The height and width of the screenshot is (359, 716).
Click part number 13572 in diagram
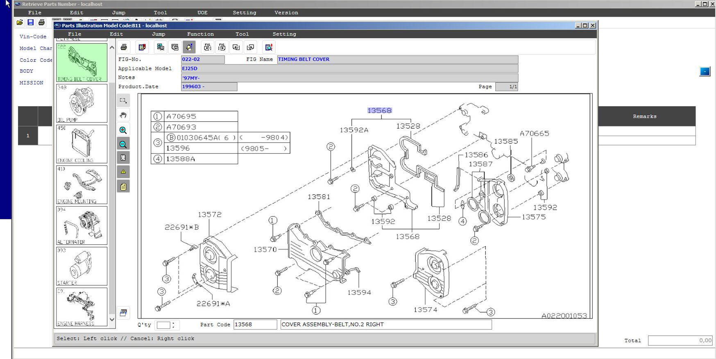click(209, 214)
